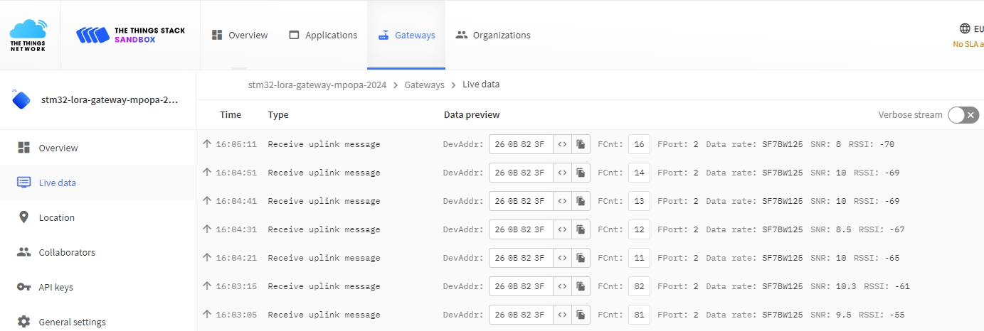
Task: Copy DevAddr in the 16:05:11 row
Action: point(581,144)
